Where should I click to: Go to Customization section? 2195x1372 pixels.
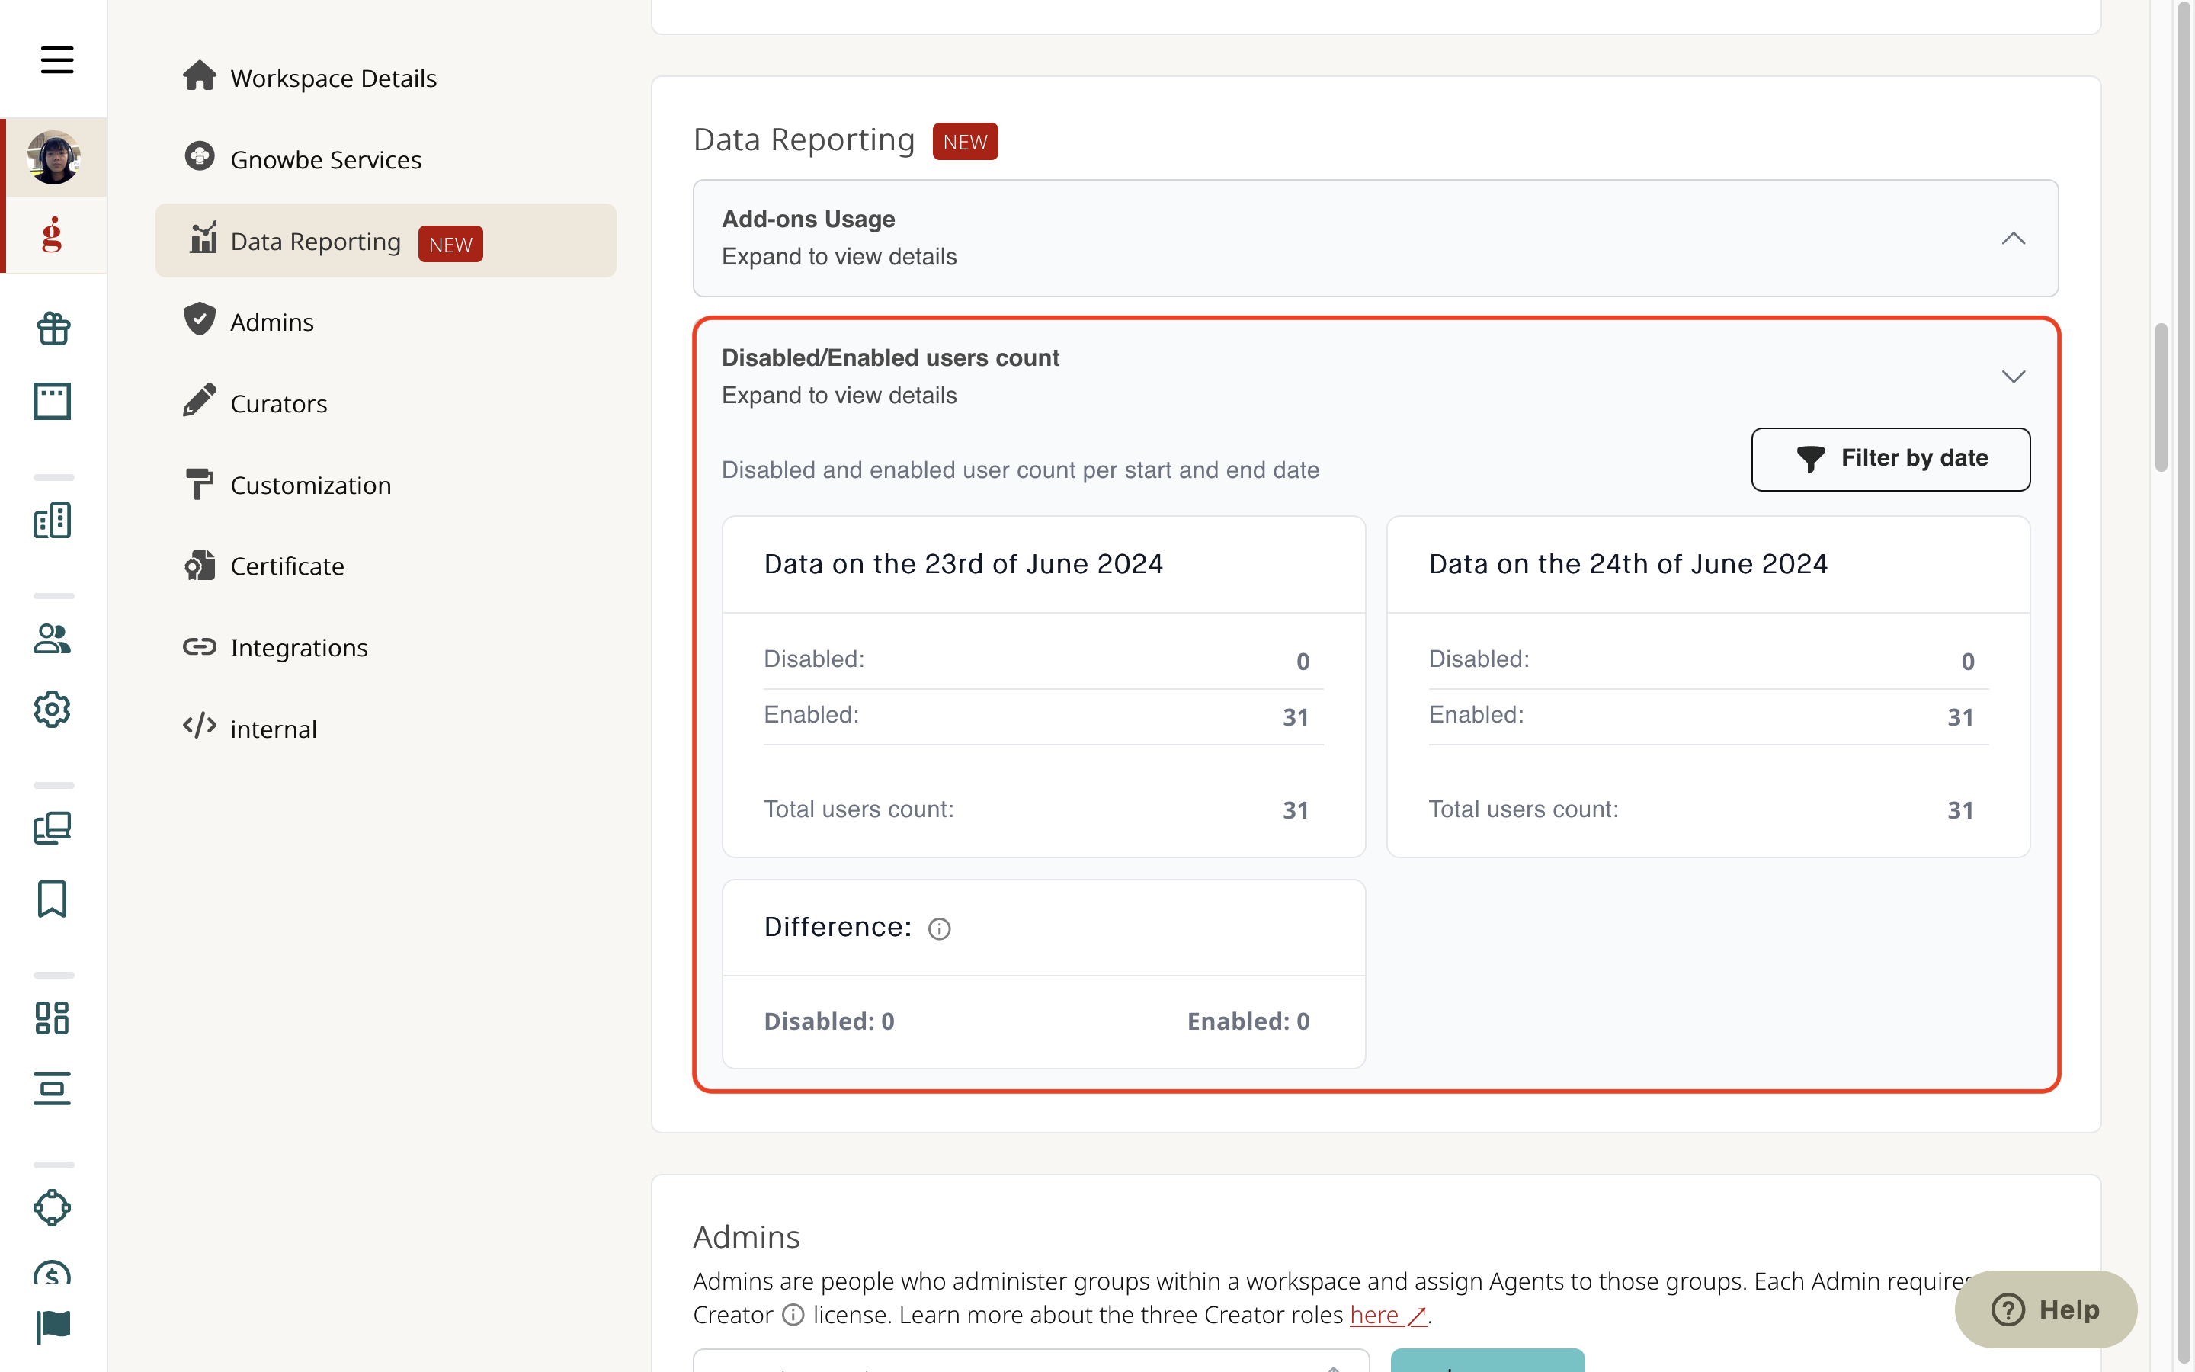386,485
